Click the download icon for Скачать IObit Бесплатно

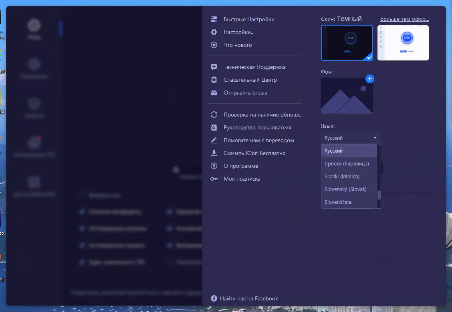[214, 153]
